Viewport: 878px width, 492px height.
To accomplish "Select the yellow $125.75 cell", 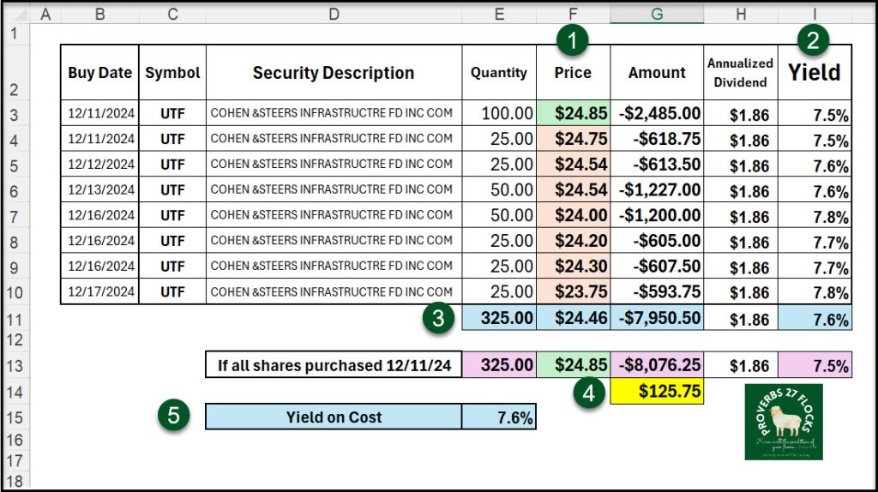I will (x=657, y=393).
